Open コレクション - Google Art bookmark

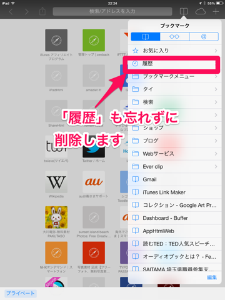click(x=174, y=205)
